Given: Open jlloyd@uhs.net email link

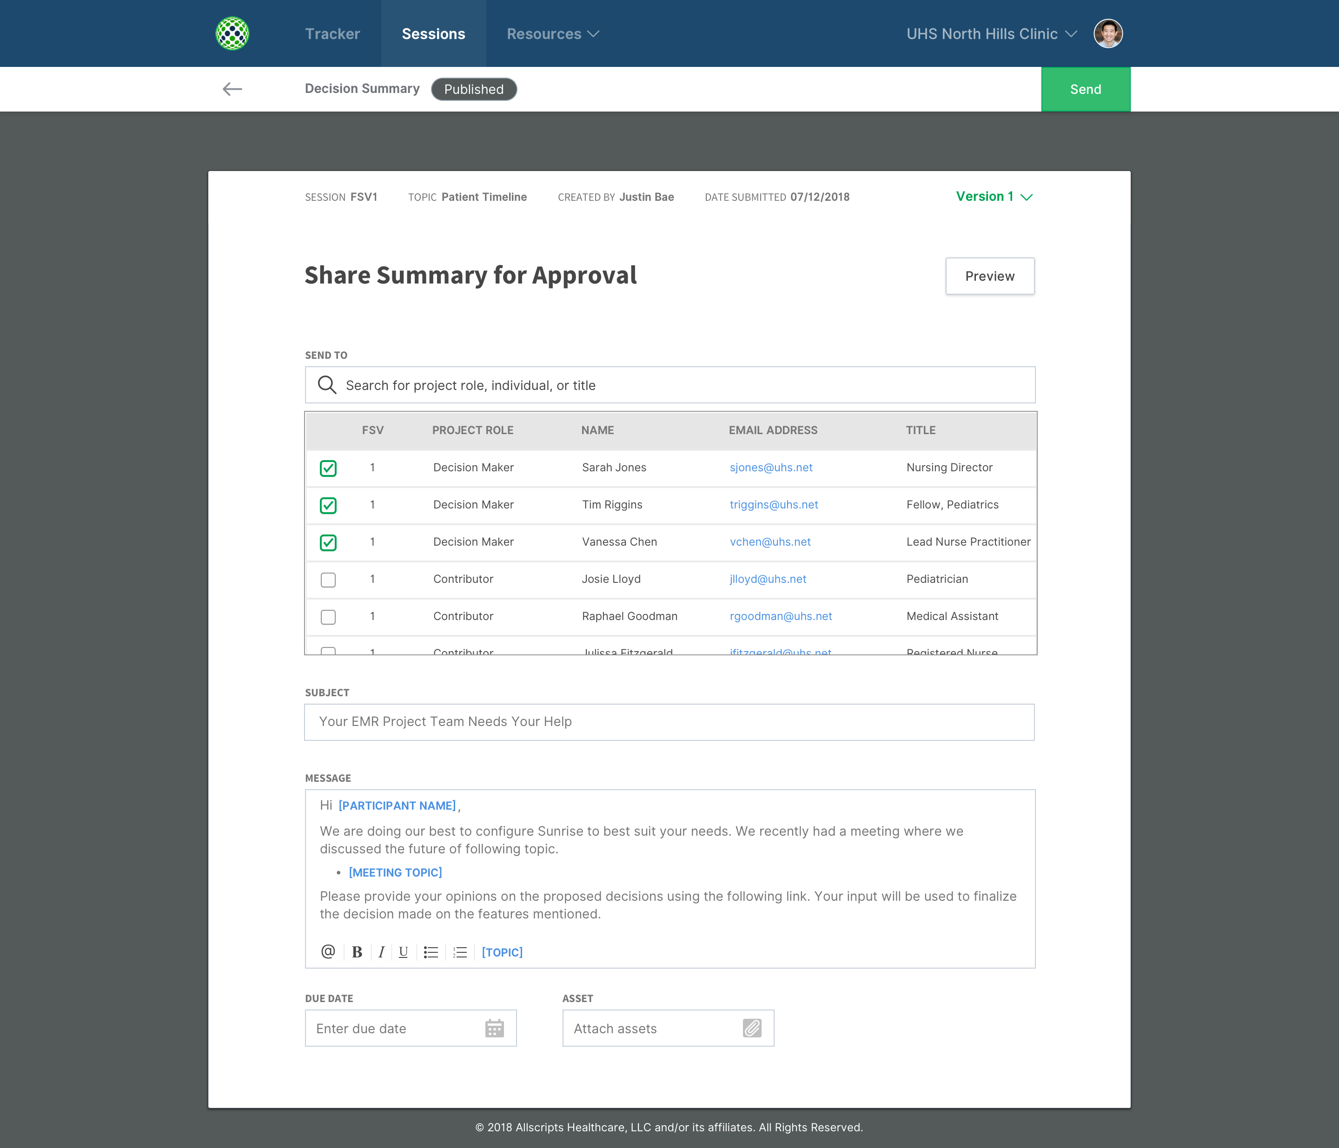Looking at the screenshot, I should click(x=768, y=579).
